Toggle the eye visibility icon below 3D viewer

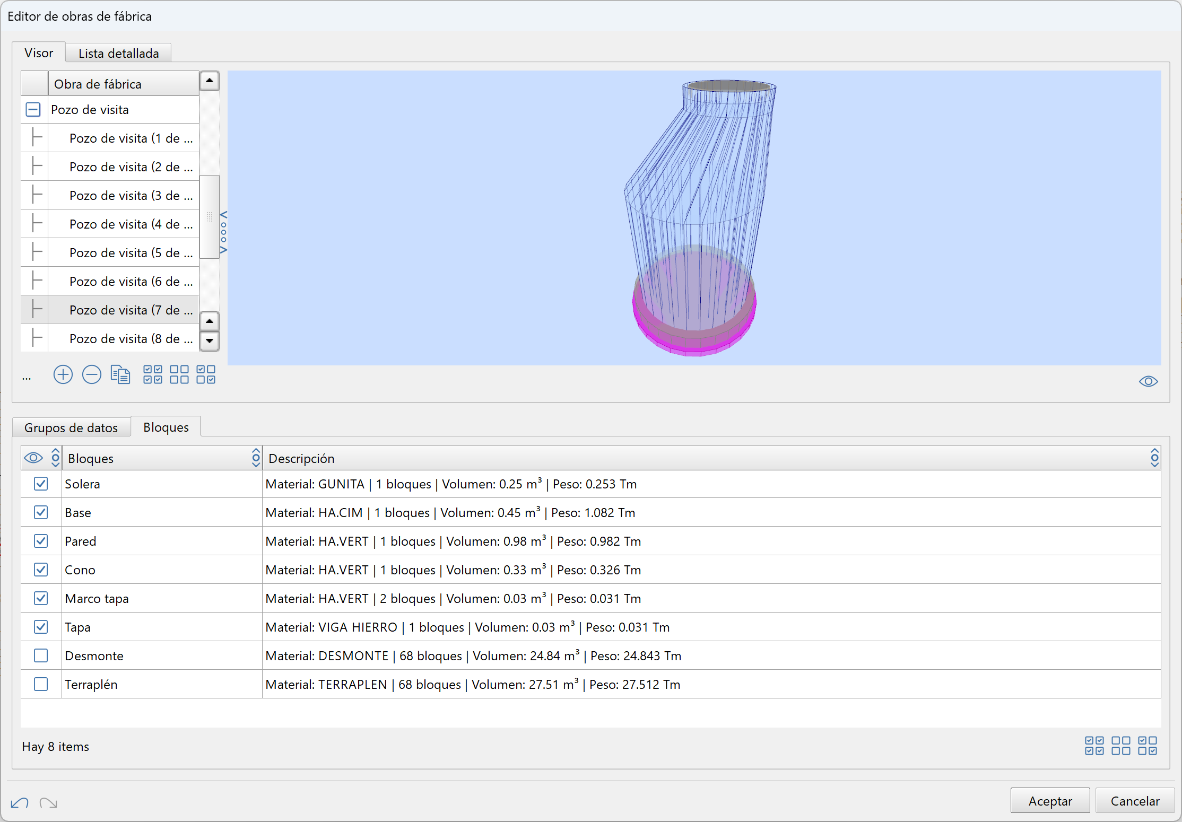1148,381
